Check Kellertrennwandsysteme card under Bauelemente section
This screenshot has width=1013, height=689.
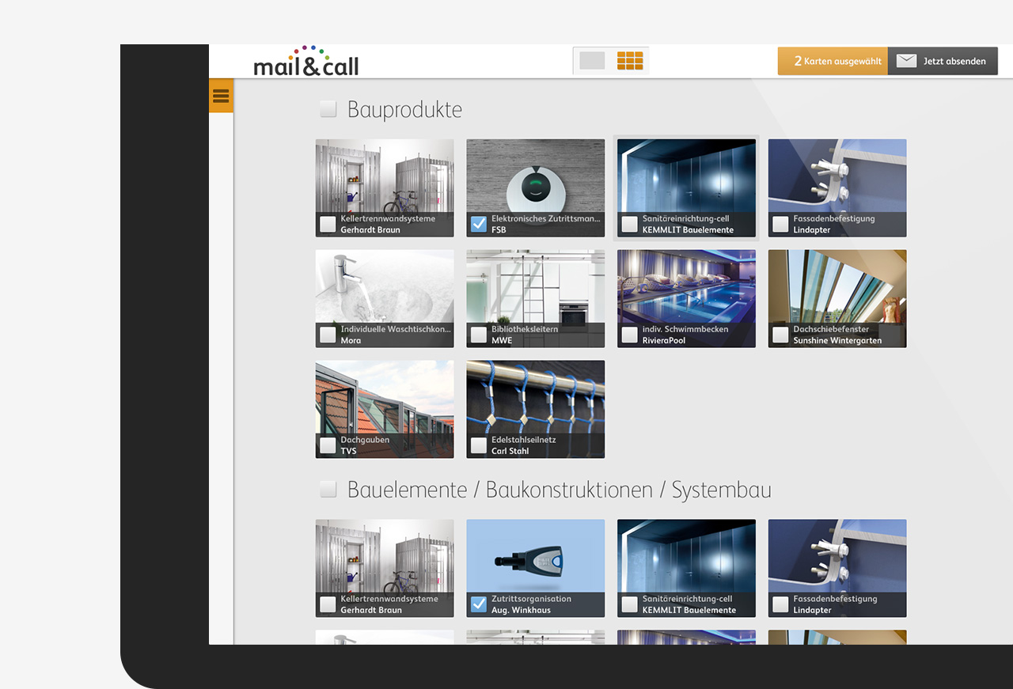pos(328,604)
